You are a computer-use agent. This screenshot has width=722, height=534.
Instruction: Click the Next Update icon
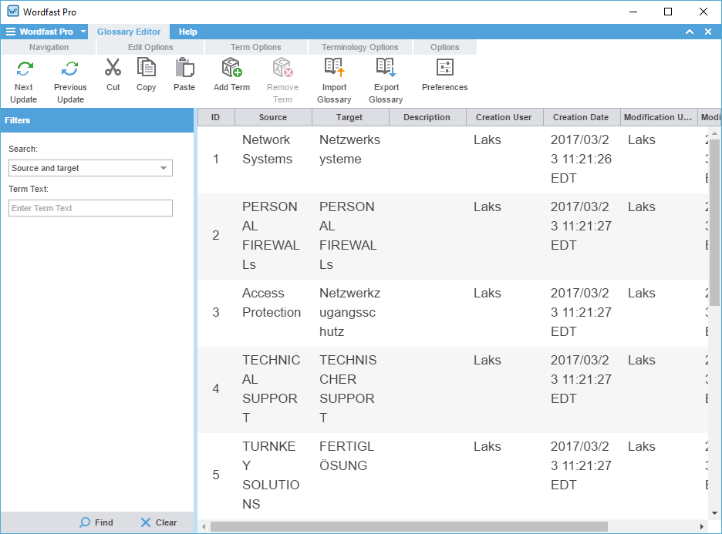24,69
